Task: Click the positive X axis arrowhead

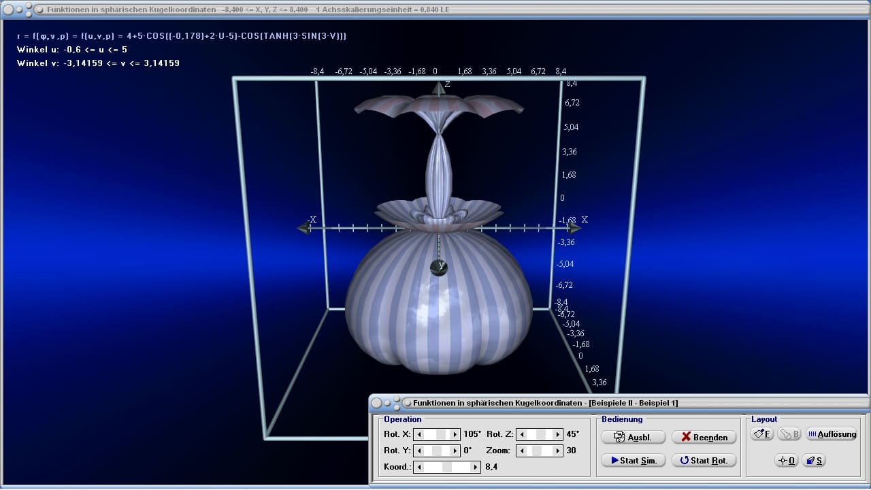Action: pos(576,227)
